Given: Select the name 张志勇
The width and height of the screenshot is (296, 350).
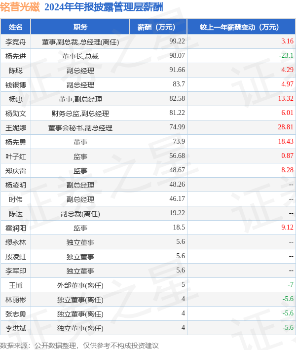Looking at the screenshot, I should click(16, 313).
